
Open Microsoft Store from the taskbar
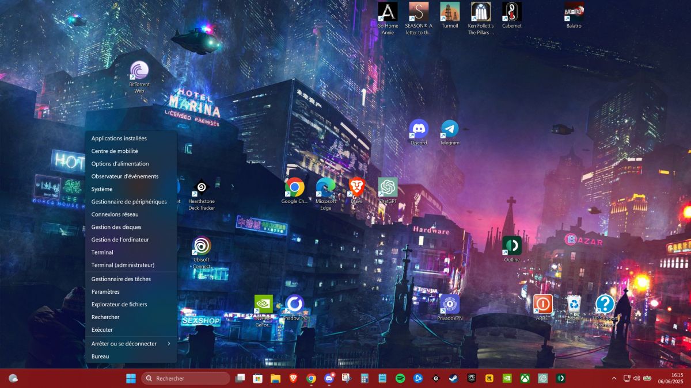tap(258, 378)
